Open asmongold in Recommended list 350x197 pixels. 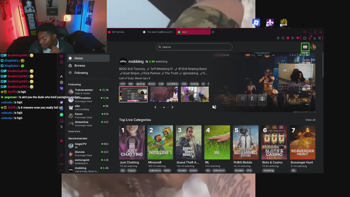pyautogui.click(x=88, y=161)
